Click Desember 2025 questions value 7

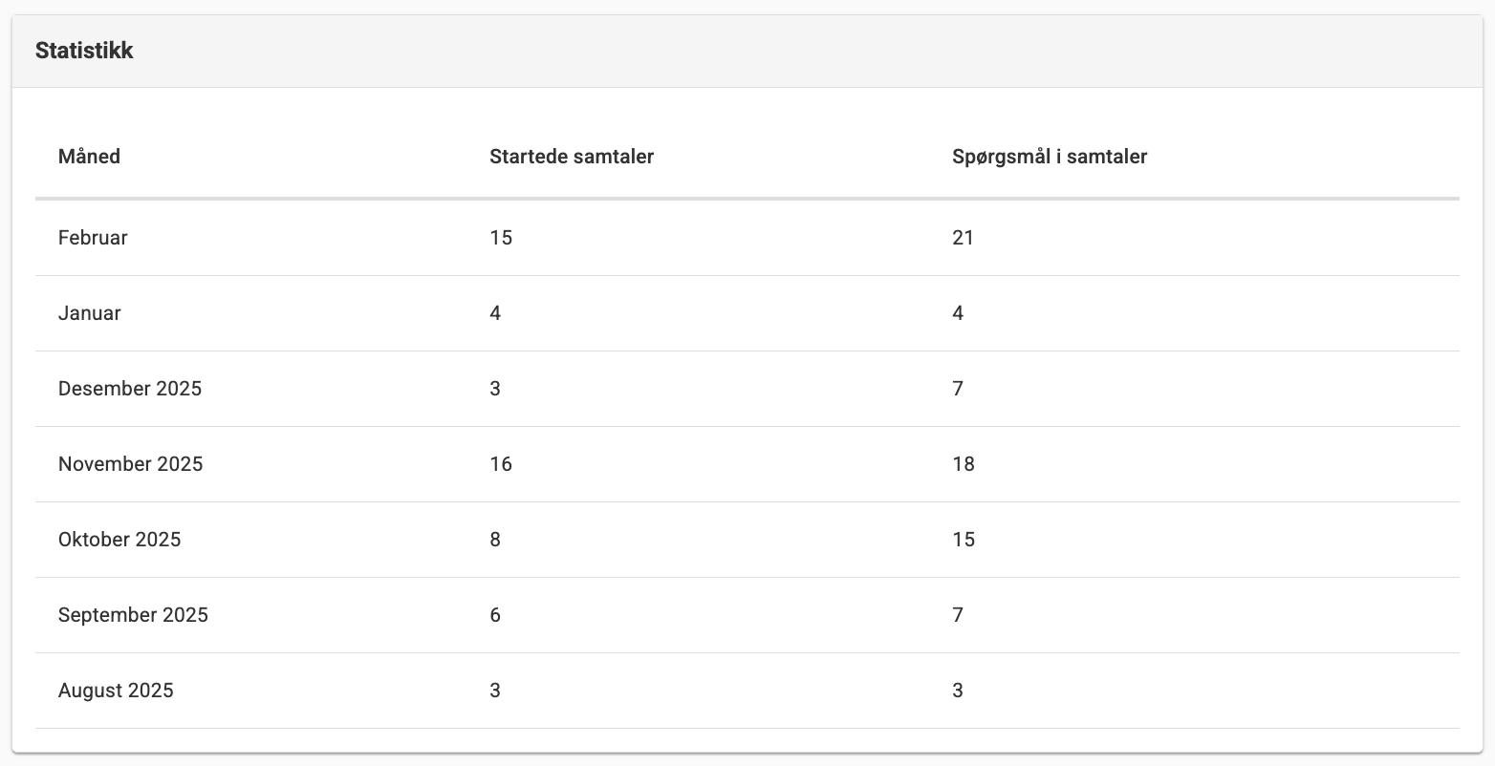tap(958, 389)
